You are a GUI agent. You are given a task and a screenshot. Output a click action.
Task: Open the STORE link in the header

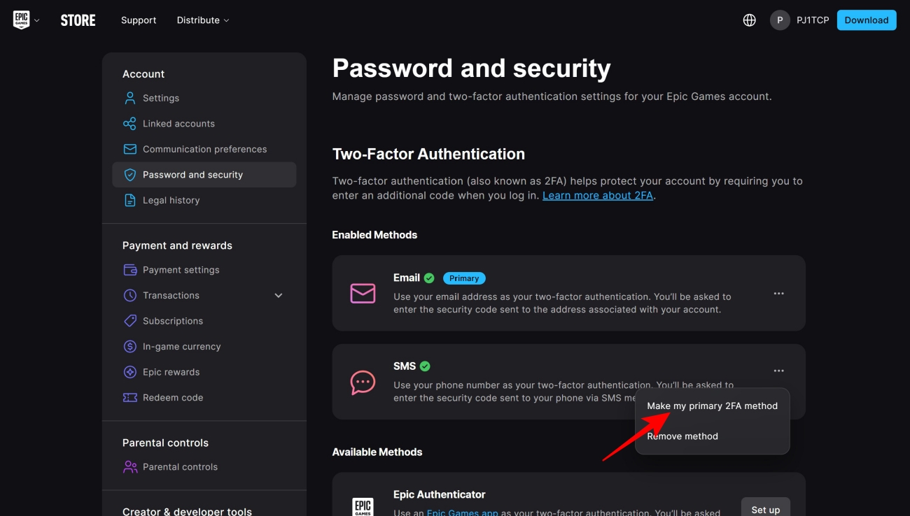click(x=78, y=20)
